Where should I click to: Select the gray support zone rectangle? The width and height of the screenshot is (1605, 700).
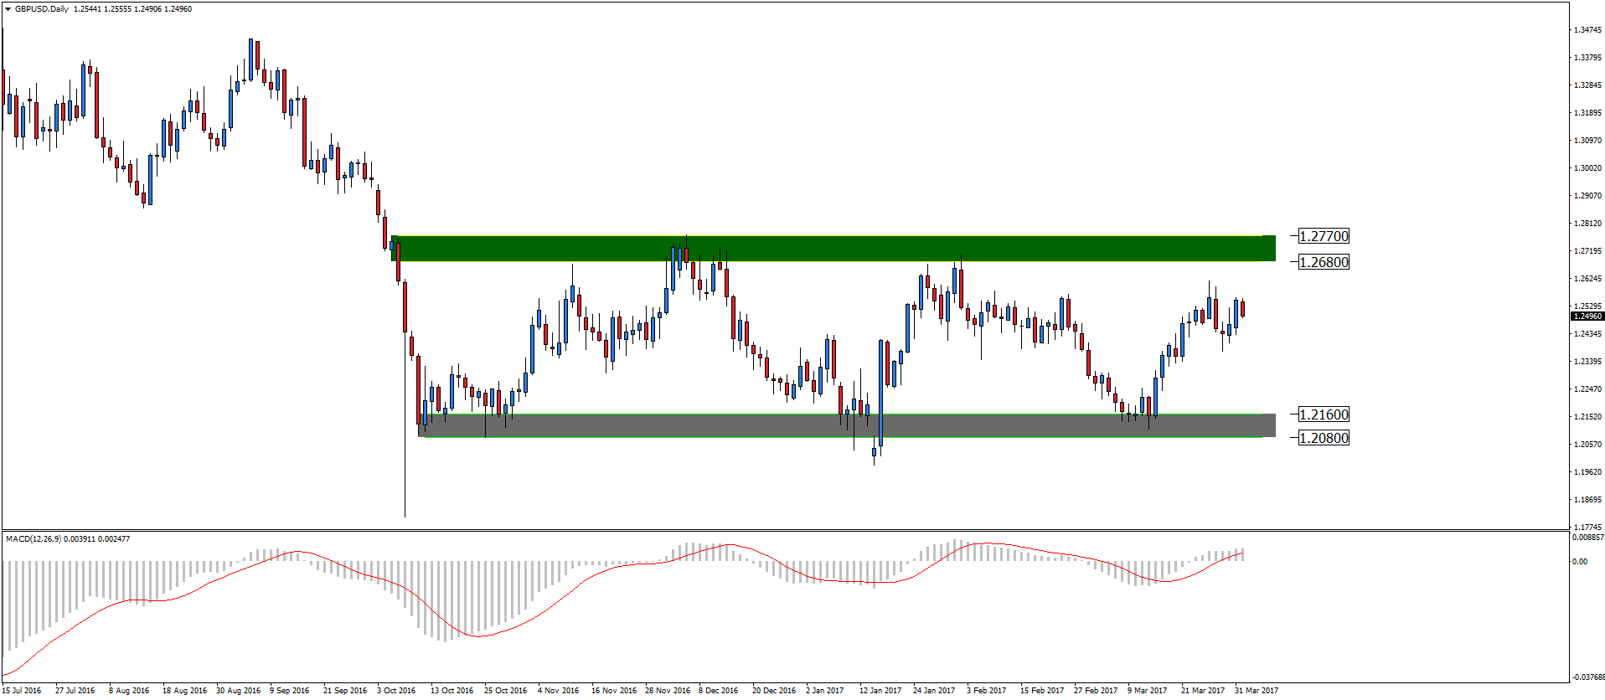click(846, 426)
